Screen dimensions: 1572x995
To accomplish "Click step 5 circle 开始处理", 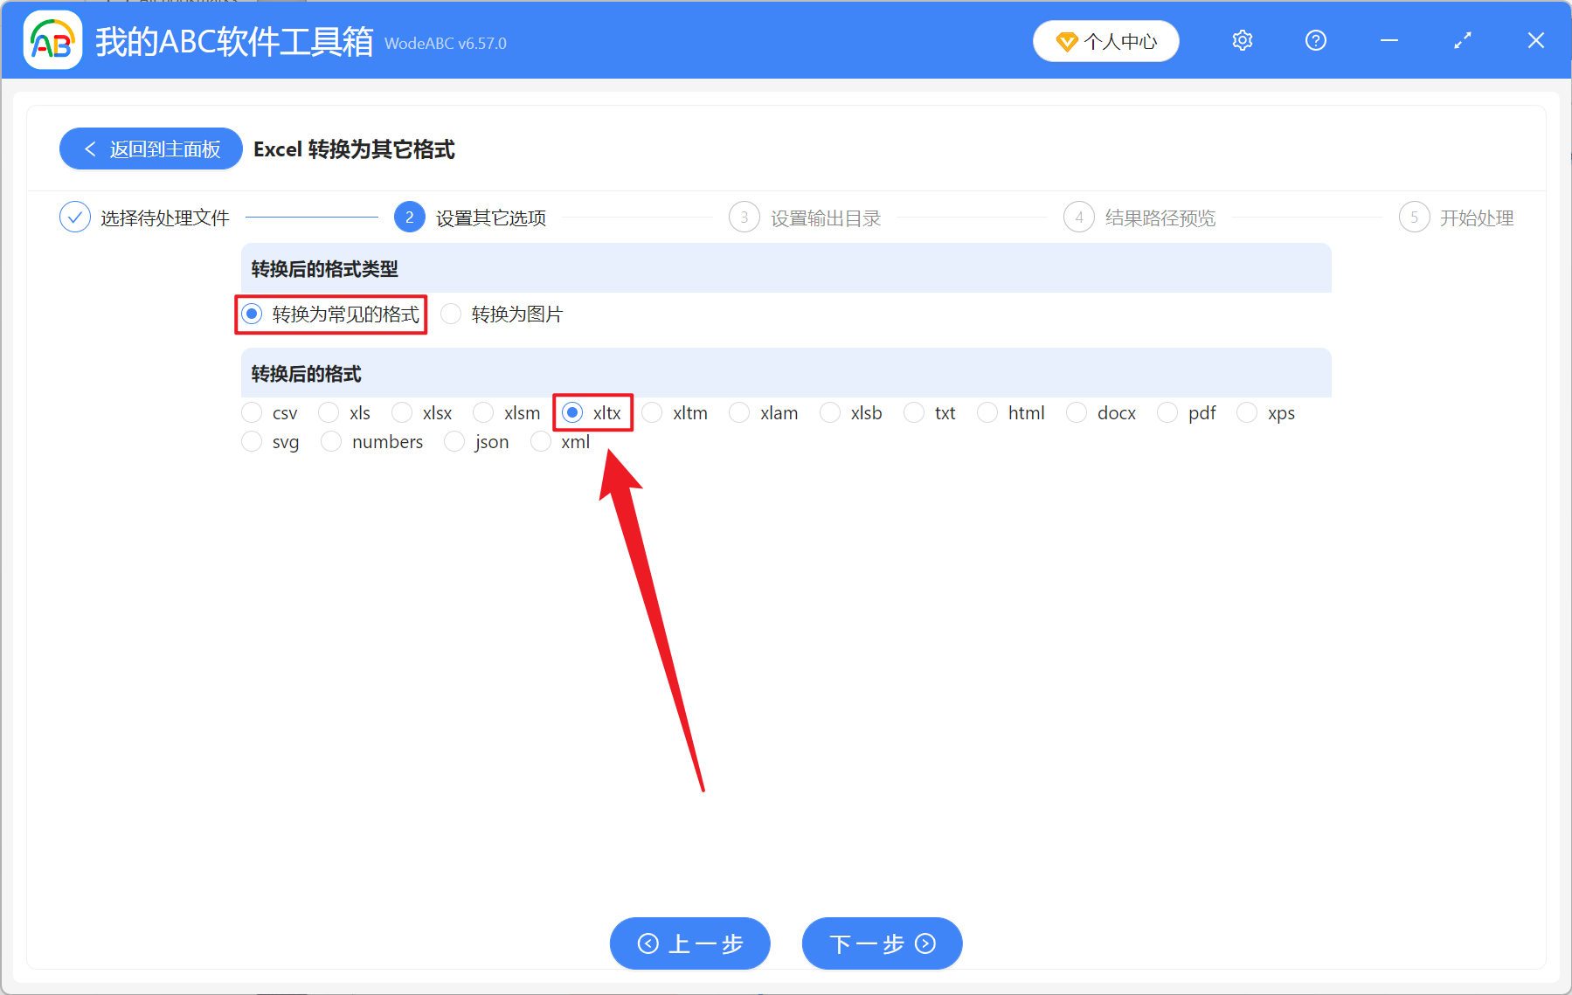I will pyautogui.click(x=1415, y=217).
